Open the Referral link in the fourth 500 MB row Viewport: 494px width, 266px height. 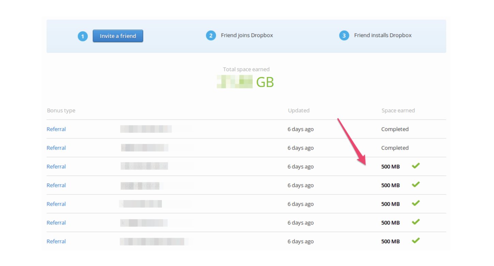[x=56, y=223]
